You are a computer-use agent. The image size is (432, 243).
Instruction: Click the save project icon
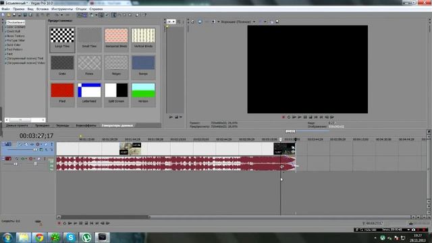click(14, 15)
